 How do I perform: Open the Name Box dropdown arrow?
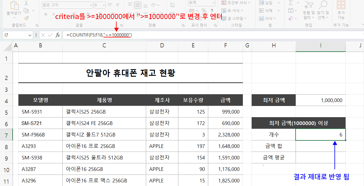click(x=30, y=35)
